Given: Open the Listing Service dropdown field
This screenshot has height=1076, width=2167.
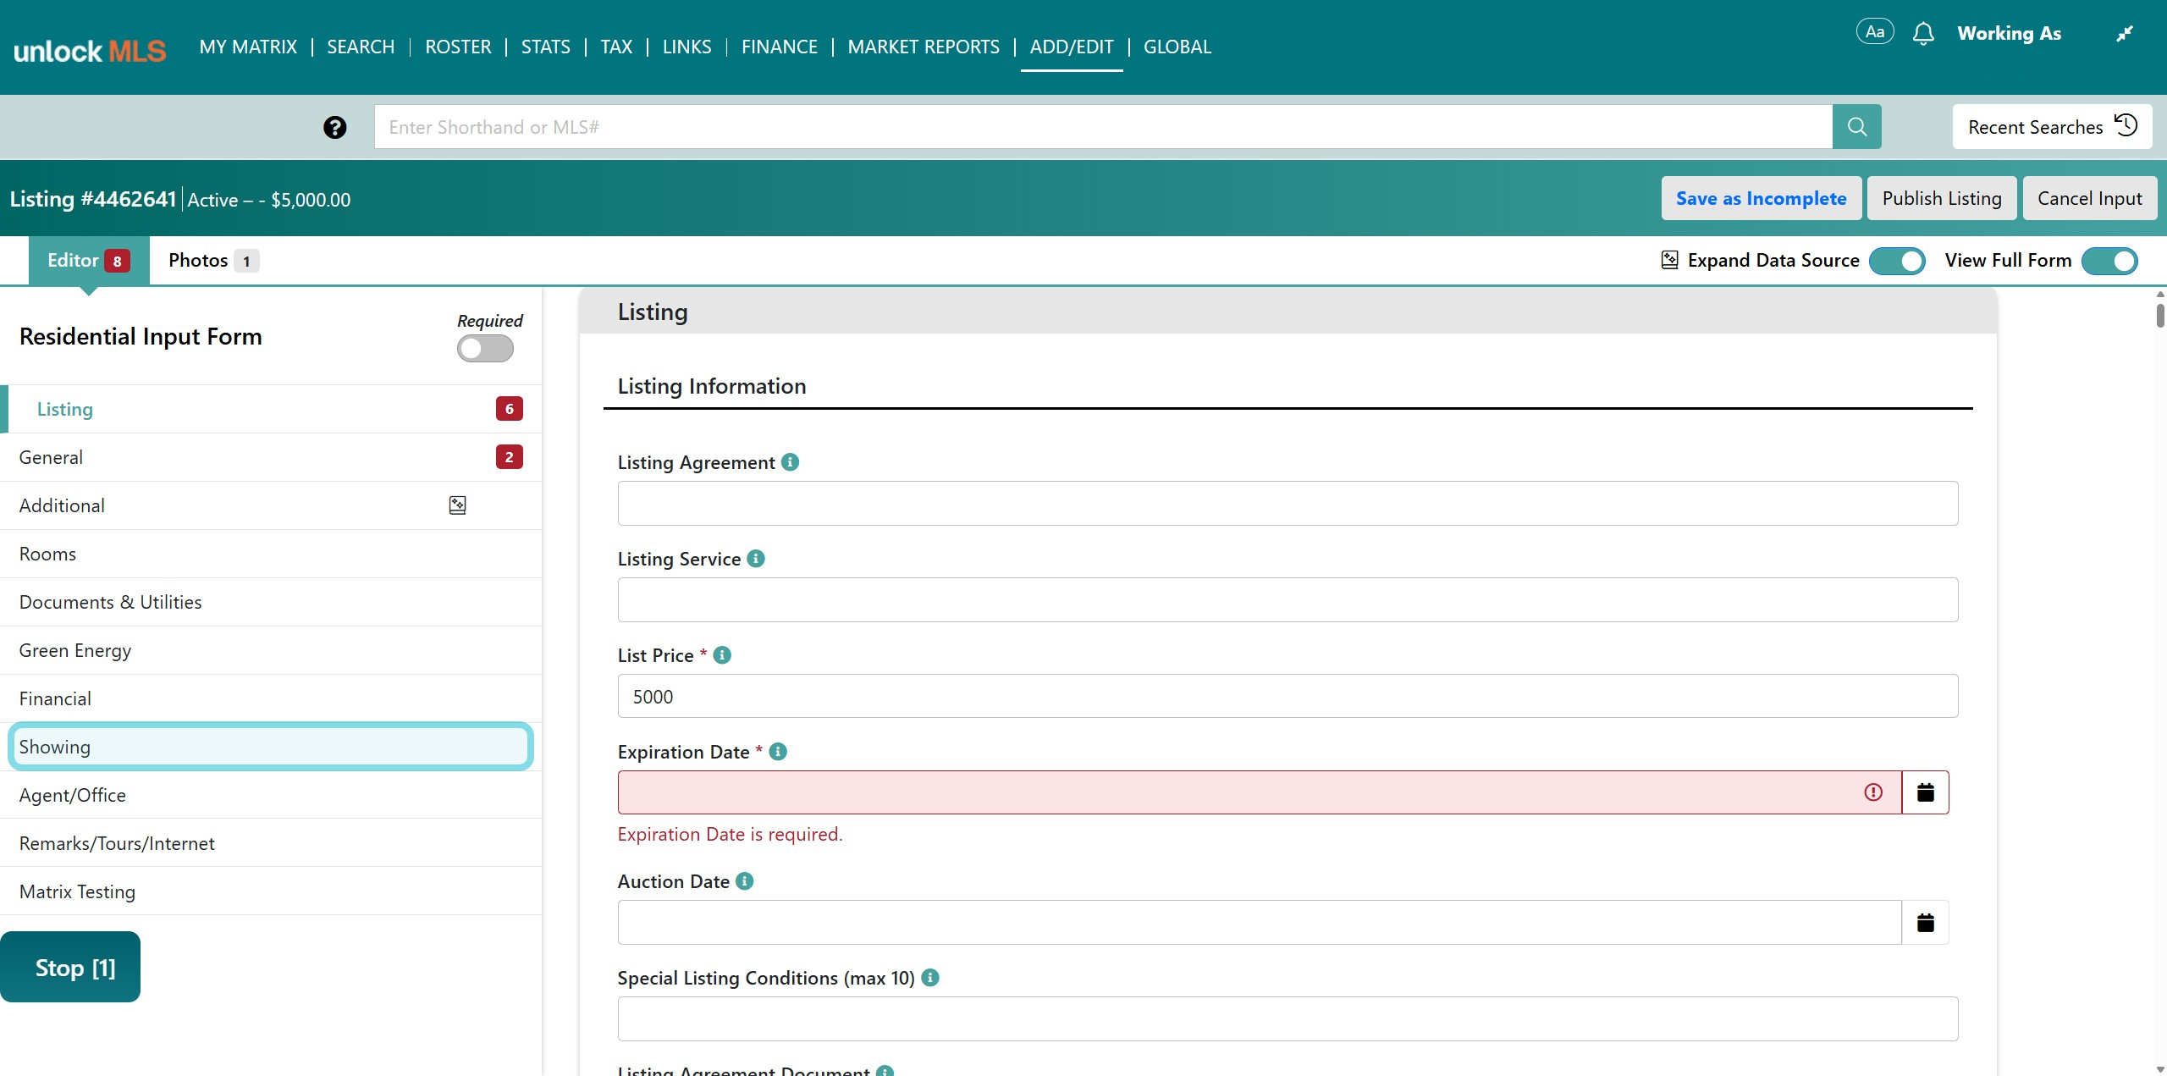Looking at the screenshot, I should click(1288, 600).
